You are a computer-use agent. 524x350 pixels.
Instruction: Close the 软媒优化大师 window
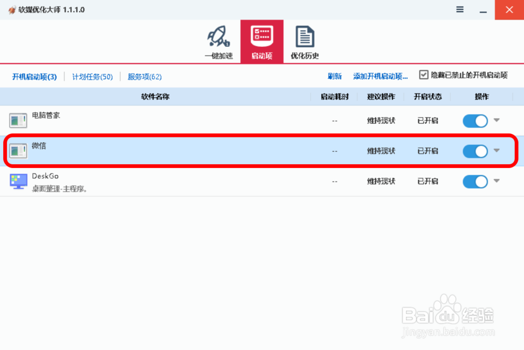coord(509,9)
